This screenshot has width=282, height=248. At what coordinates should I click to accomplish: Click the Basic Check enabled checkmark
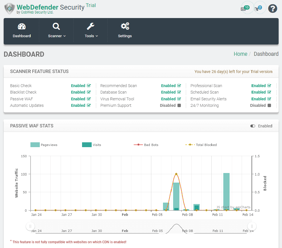pos(89,86)
